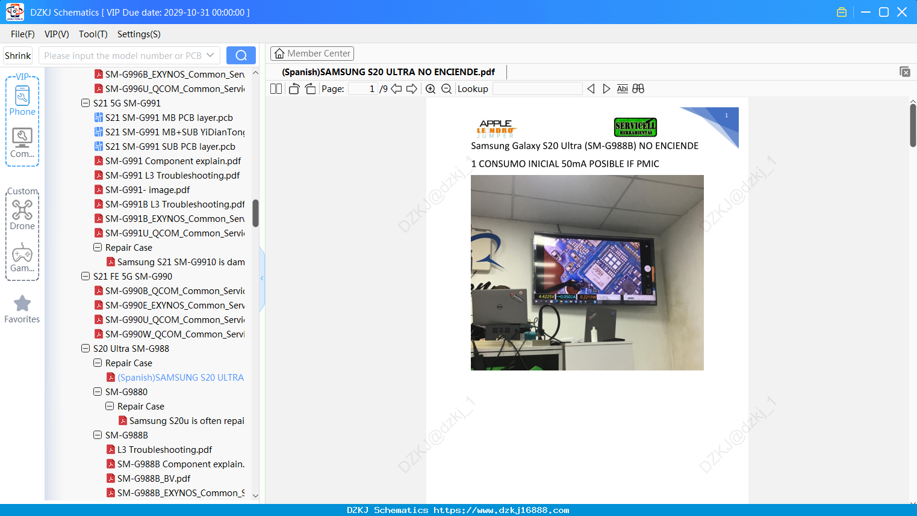The width and height of the screenshot is (917, 516).
Task: Click the zoom in magnifier icon
Action: (431, 89)
